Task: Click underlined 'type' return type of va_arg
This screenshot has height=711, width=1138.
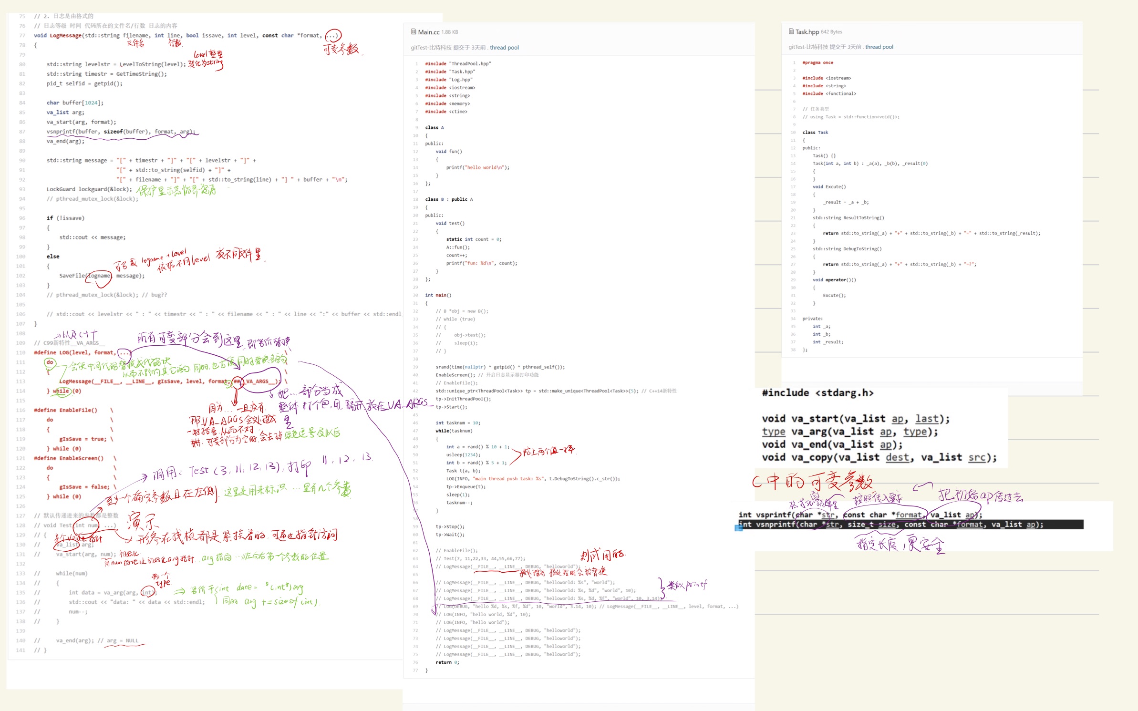Action: pos(773,432)
